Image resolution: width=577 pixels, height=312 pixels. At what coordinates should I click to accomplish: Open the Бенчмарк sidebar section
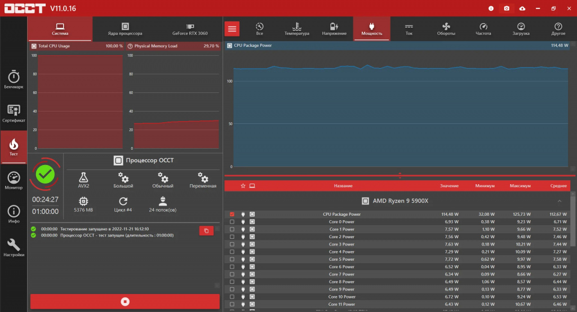14,79
